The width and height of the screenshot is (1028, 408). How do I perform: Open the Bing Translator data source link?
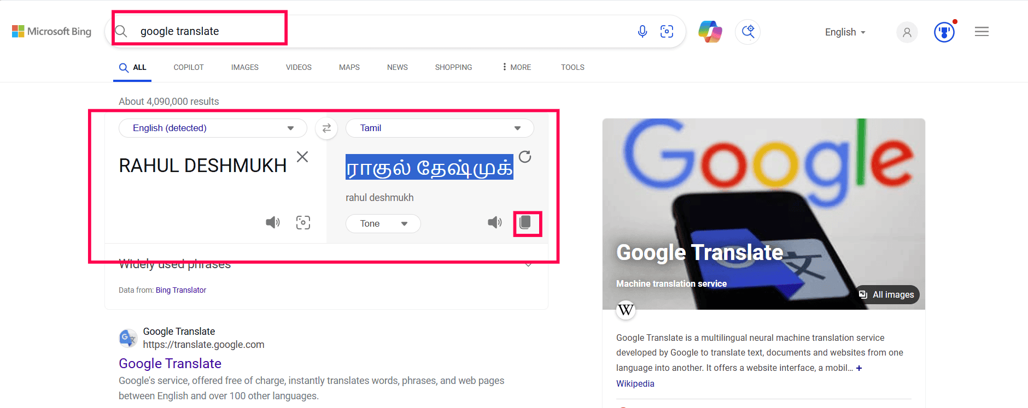[x=181, y=290]
